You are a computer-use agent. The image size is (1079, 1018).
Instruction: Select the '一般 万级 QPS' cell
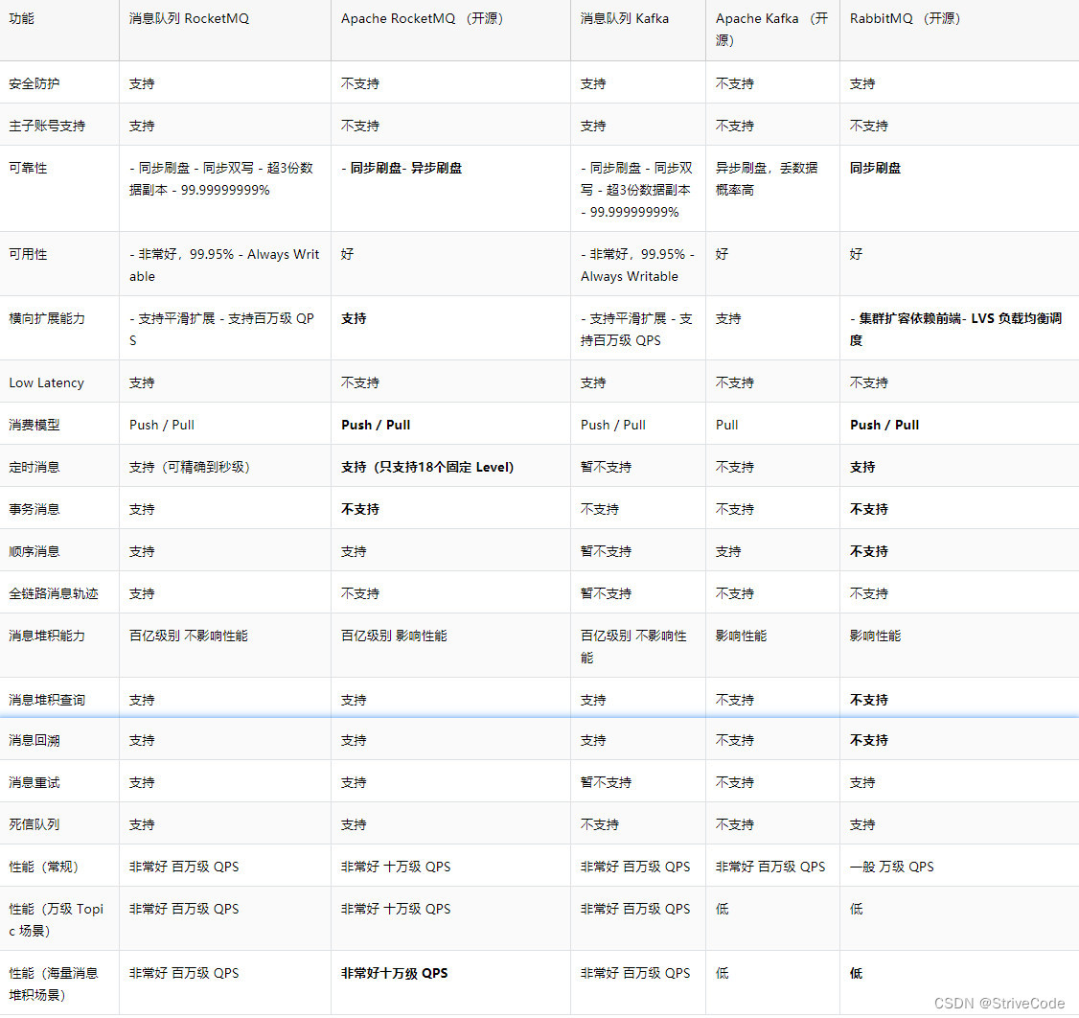(x=892, y=867)
